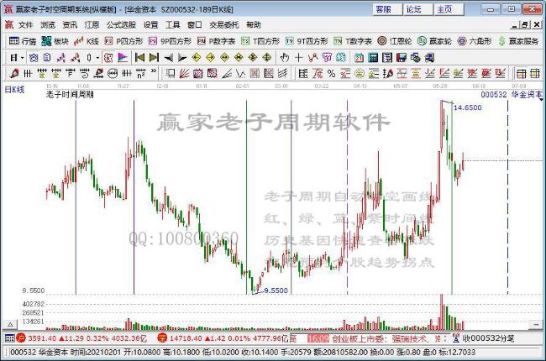Select the red pencil drawing tool
This screenshot has width=546, height=361.
click(x=14, y=73)
